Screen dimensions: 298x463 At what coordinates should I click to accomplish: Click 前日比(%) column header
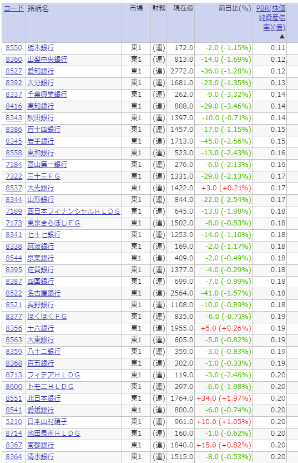235,8
